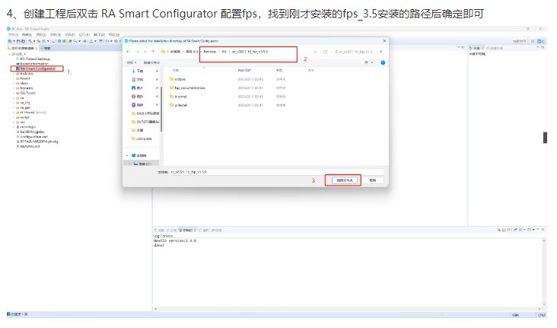
Task: Click the search box in folder dialog
Action: [359, 52]
